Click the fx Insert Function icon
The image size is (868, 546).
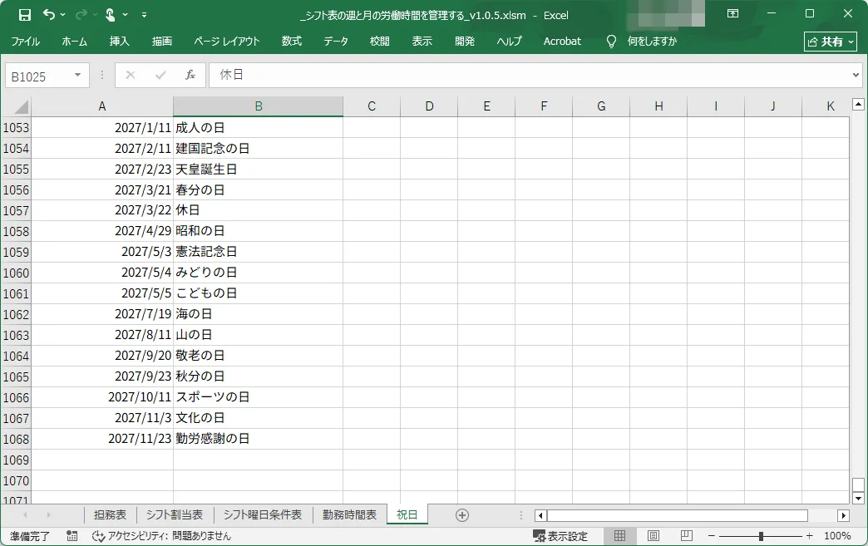[x=190, y=75]
